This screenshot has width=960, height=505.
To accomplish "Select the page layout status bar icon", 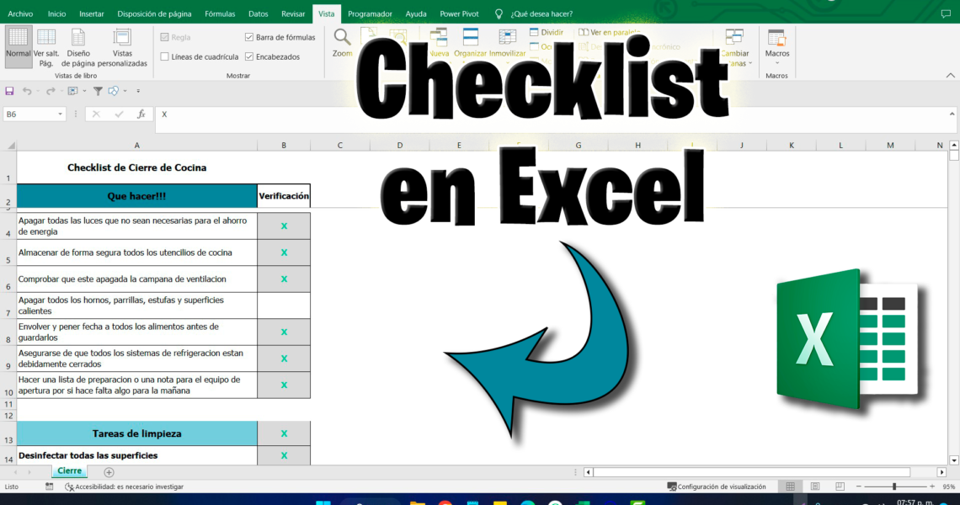I will tap(815, 486).
